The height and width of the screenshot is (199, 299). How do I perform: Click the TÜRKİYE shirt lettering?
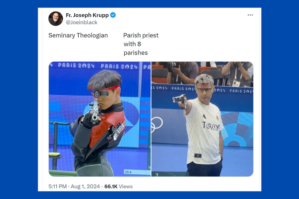(211, 126)
